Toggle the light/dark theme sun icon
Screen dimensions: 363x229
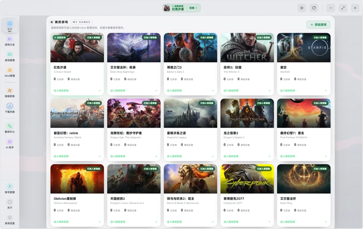tap(301, 8)
